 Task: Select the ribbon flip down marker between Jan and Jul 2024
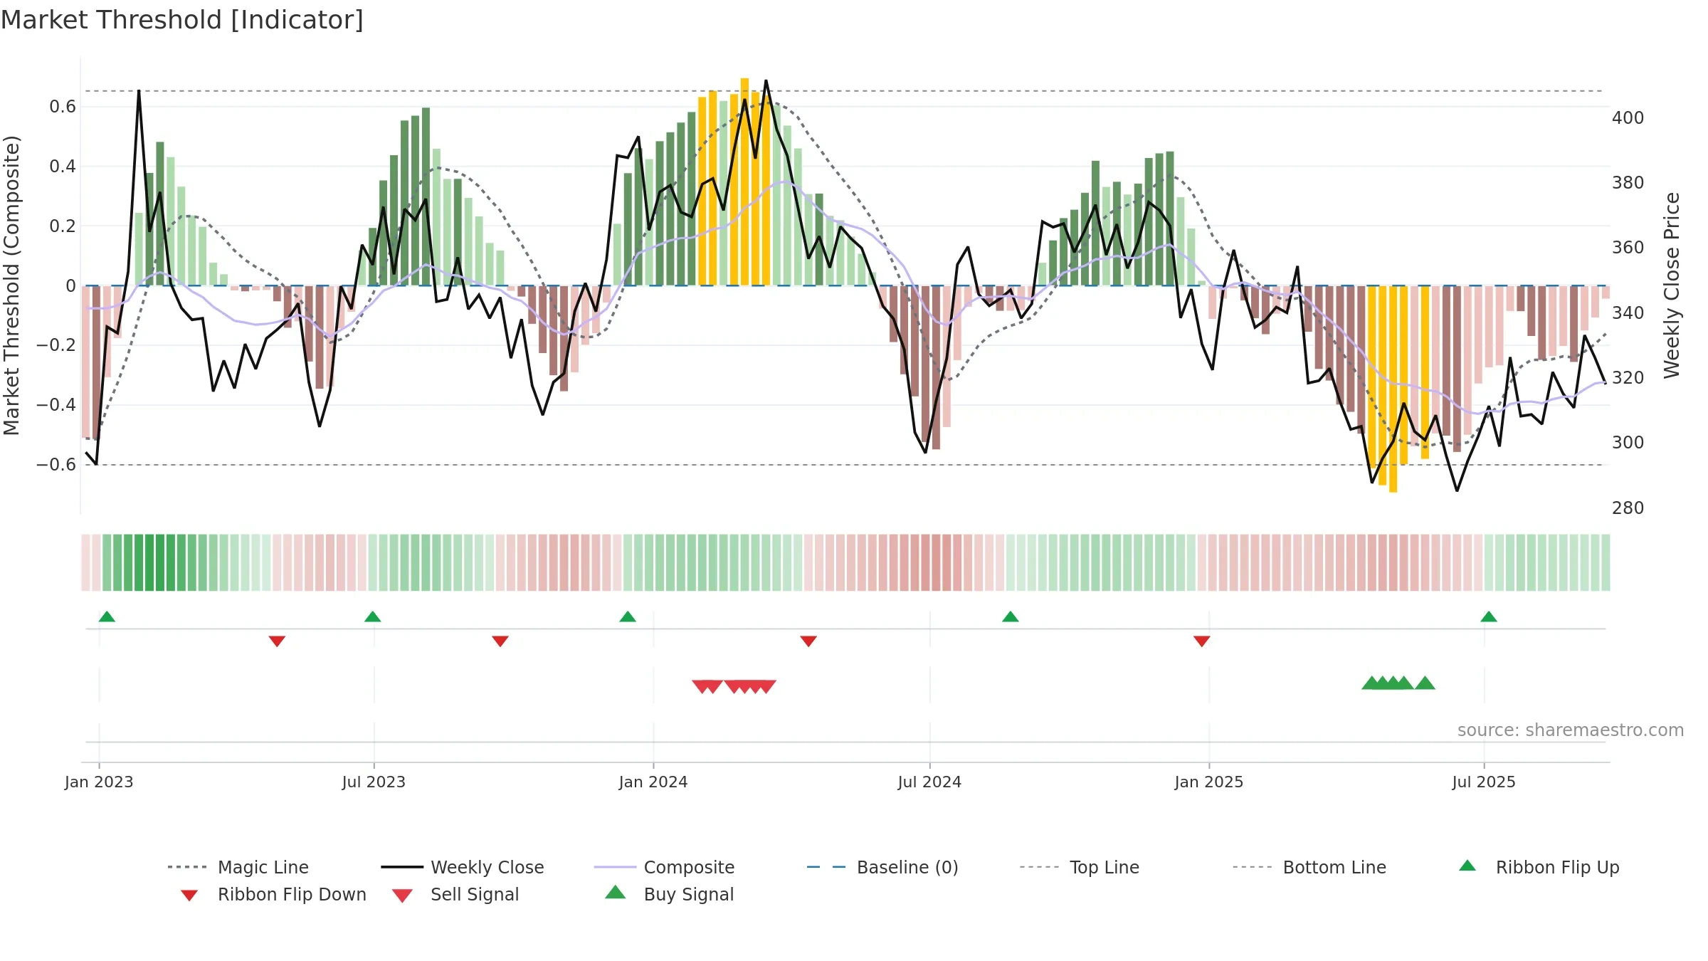(808, 641)
